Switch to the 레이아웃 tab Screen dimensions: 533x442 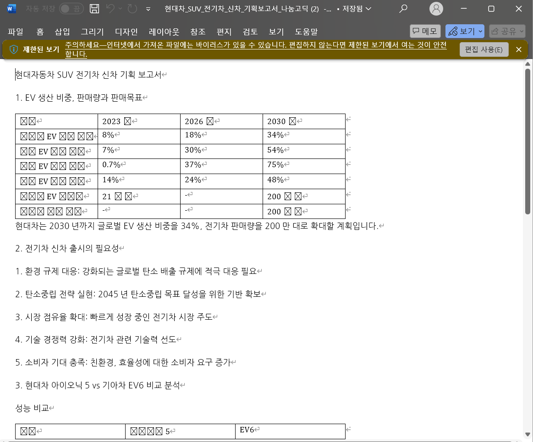click(164, 32)
